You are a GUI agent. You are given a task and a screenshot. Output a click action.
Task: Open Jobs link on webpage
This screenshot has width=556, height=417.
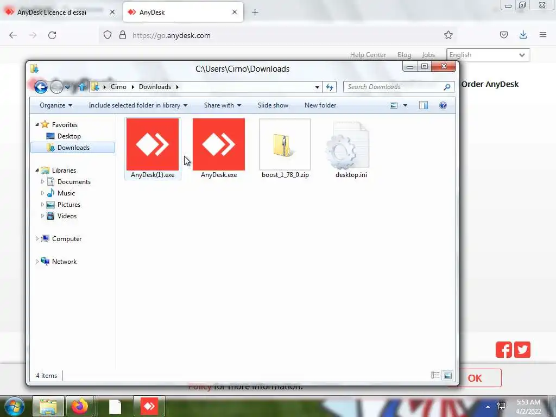click(428, 55)
